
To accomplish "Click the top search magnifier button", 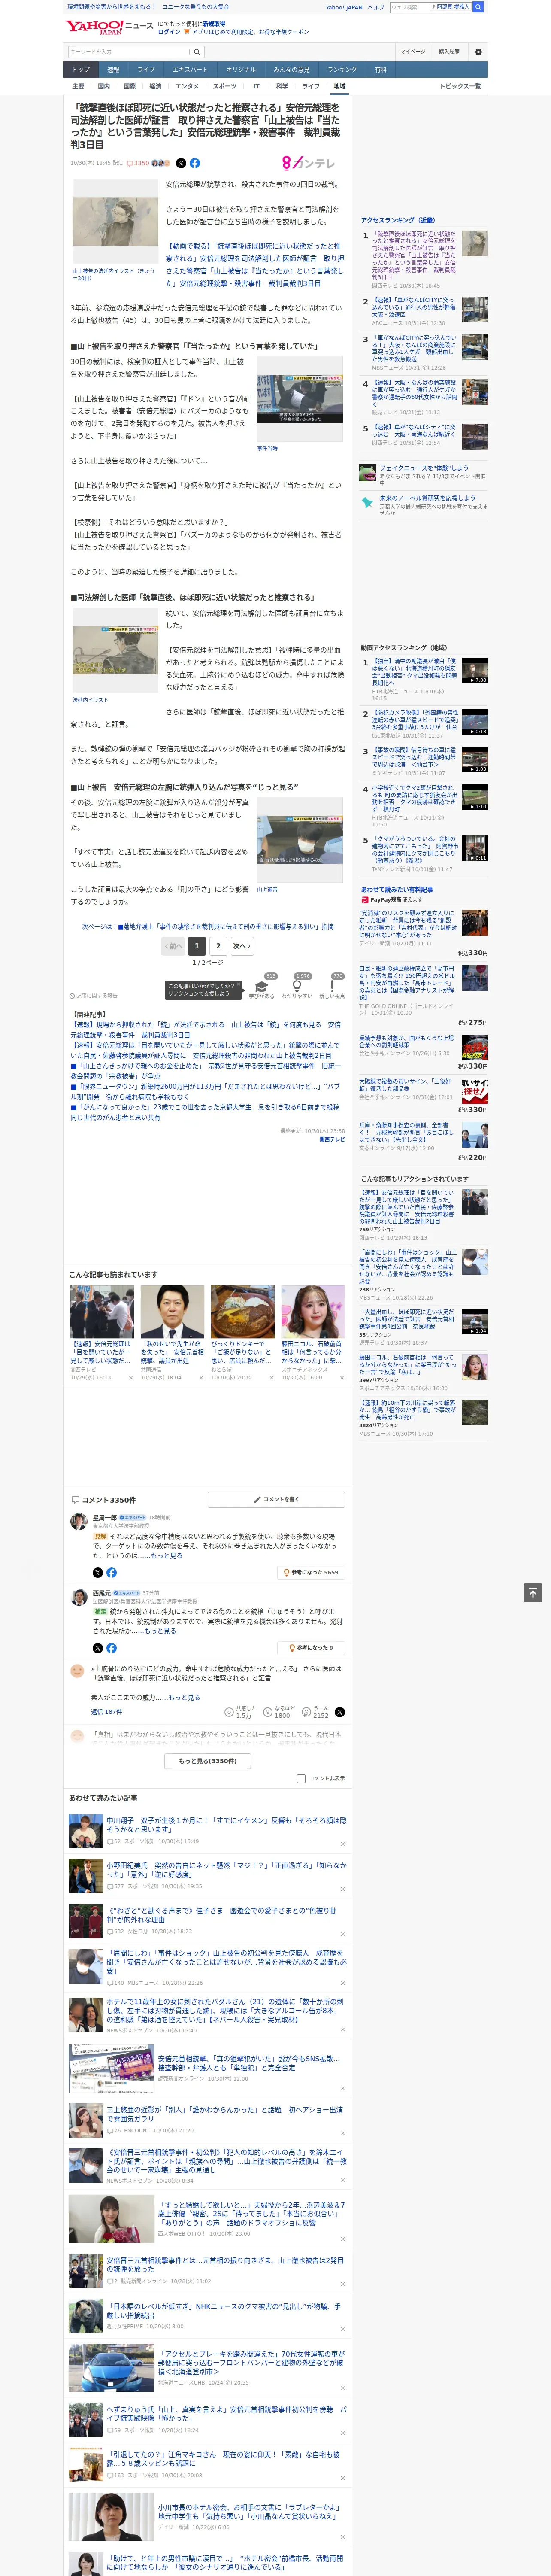I will [478, 7].
